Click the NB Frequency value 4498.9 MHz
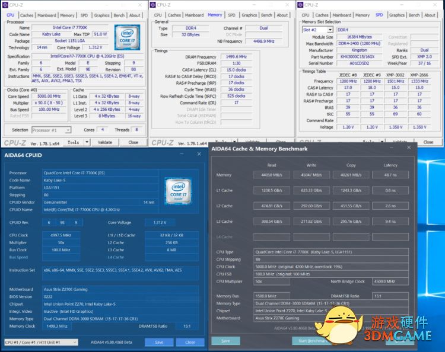The height and width of the screenshot is (352, 445). 263,41
